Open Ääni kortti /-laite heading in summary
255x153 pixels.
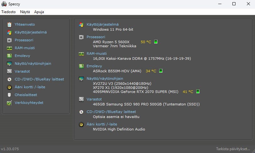pyautogui.click(x=102, y=124)
